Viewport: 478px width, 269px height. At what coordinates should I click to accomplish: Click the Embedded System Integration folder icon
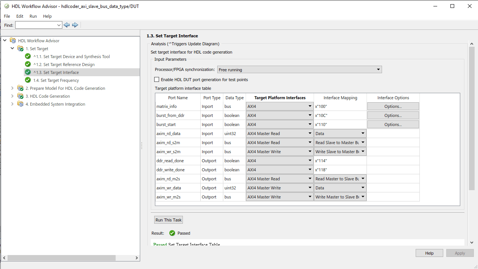pyautogui.click(x=20, y=104)
